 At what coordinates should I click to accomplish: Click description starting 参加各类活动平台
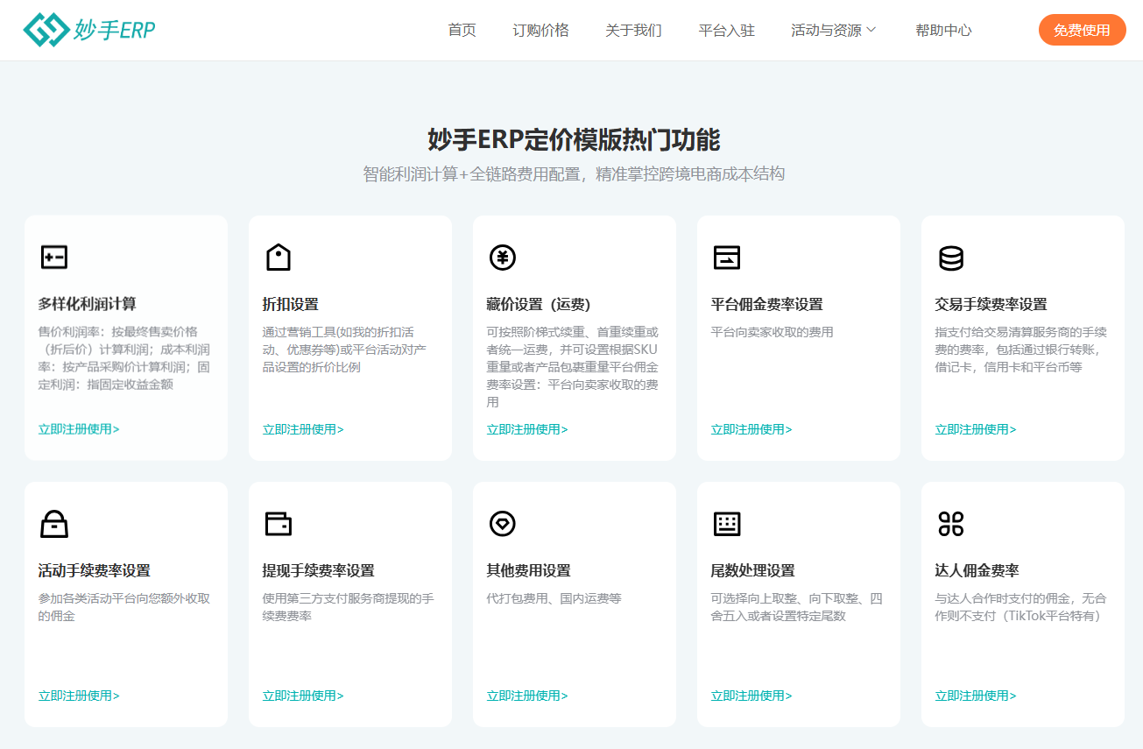tap(124, 607)
